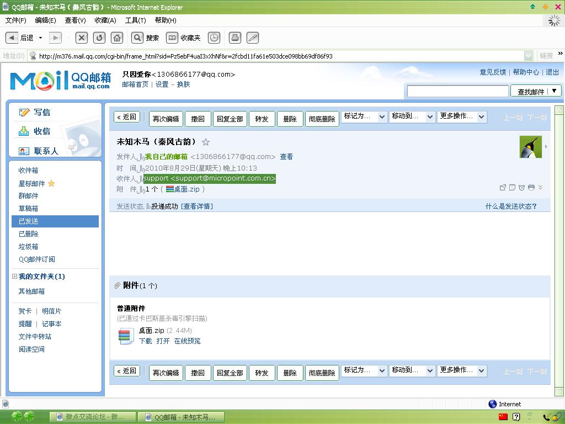Open the 文件(F) menu
This screenshot has width=565, height=424.
coord(16,20)
